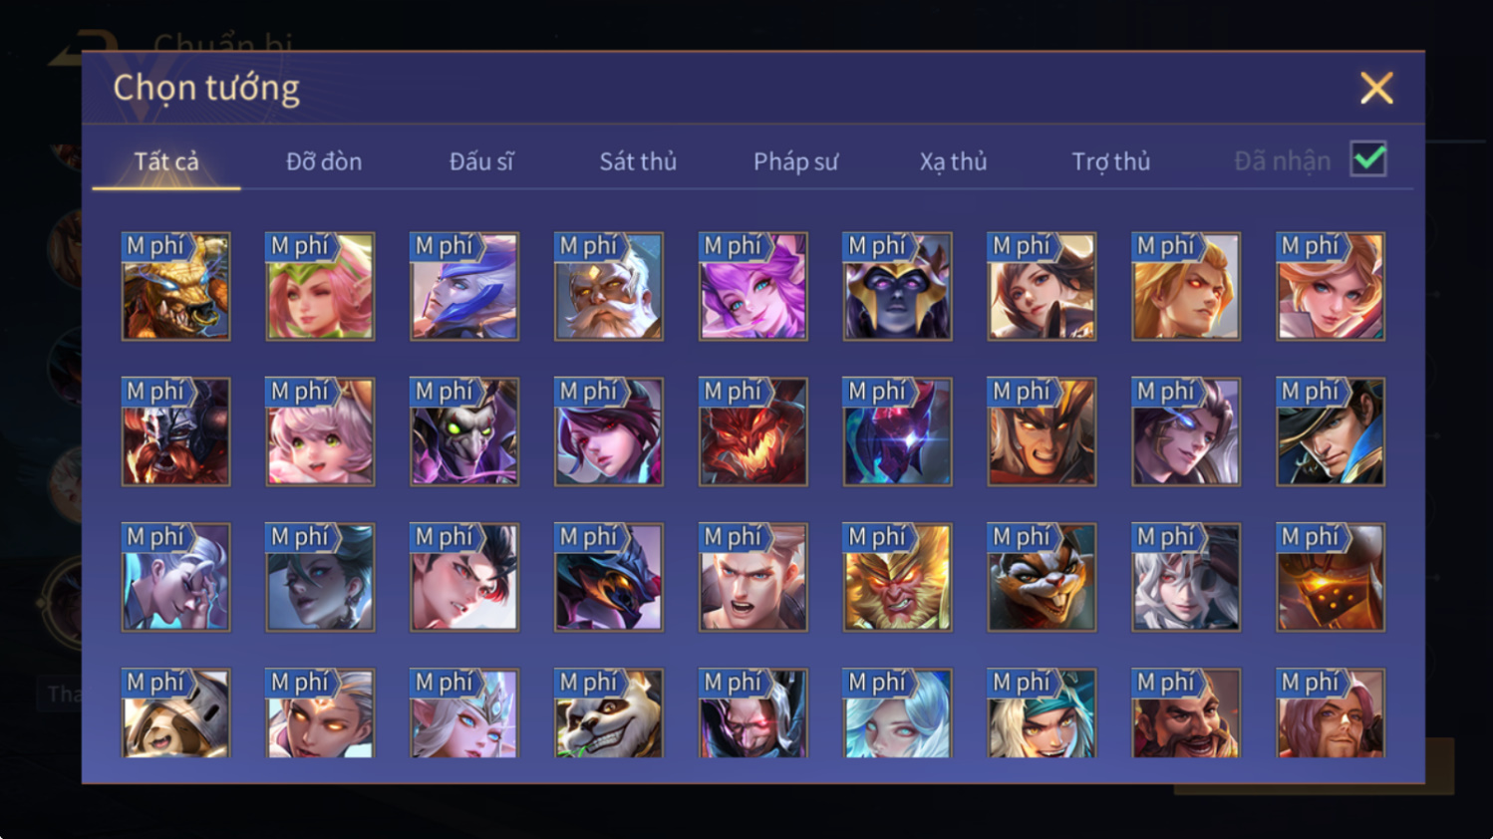
Task: Select the raccoon hero with goggles
Action: click(1042, 577)
